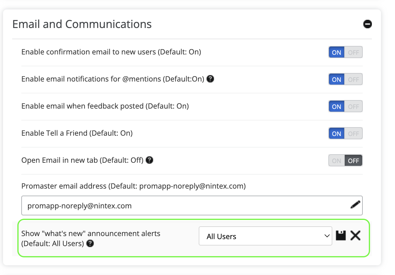Click the Email and Communications heading
Viewport: 395px width, 275px height.
pos(82,24)
